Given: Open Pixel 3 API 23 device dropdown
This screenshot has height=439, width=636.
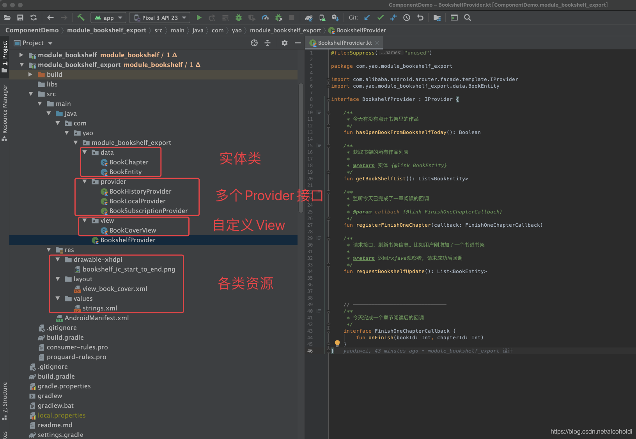Looking at the screenshot, I should pyautogui.click(x=160, y=18).
